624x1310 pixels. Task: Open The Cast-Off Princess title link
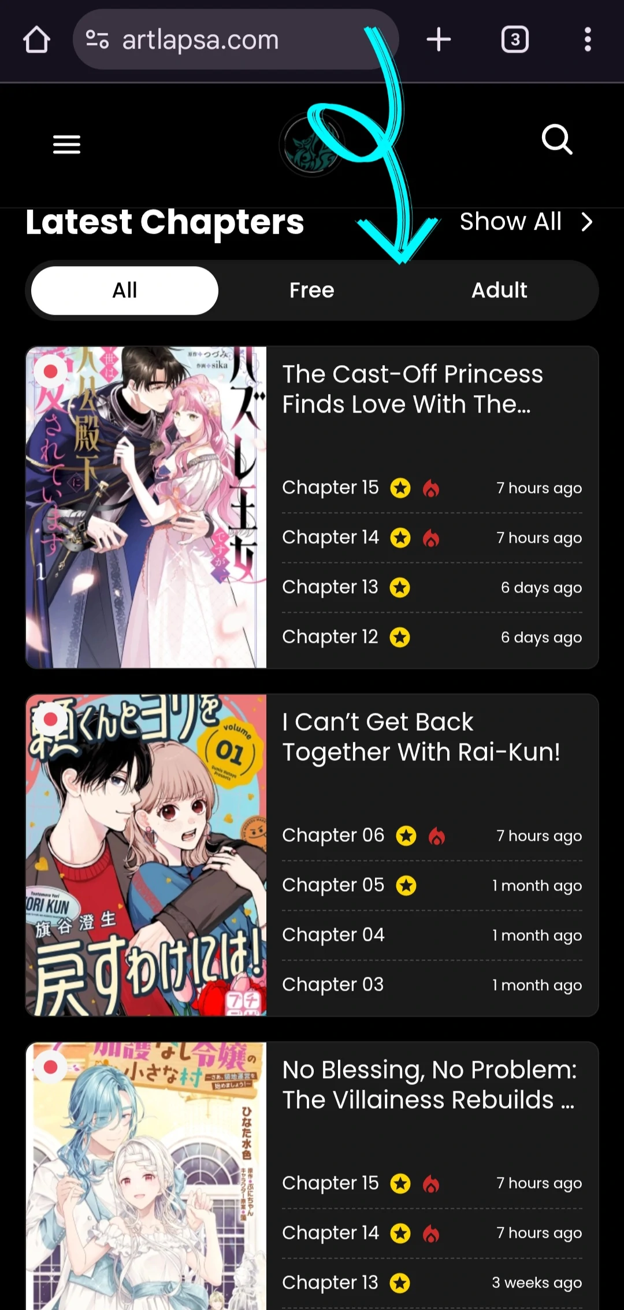[x=413, y=389]
